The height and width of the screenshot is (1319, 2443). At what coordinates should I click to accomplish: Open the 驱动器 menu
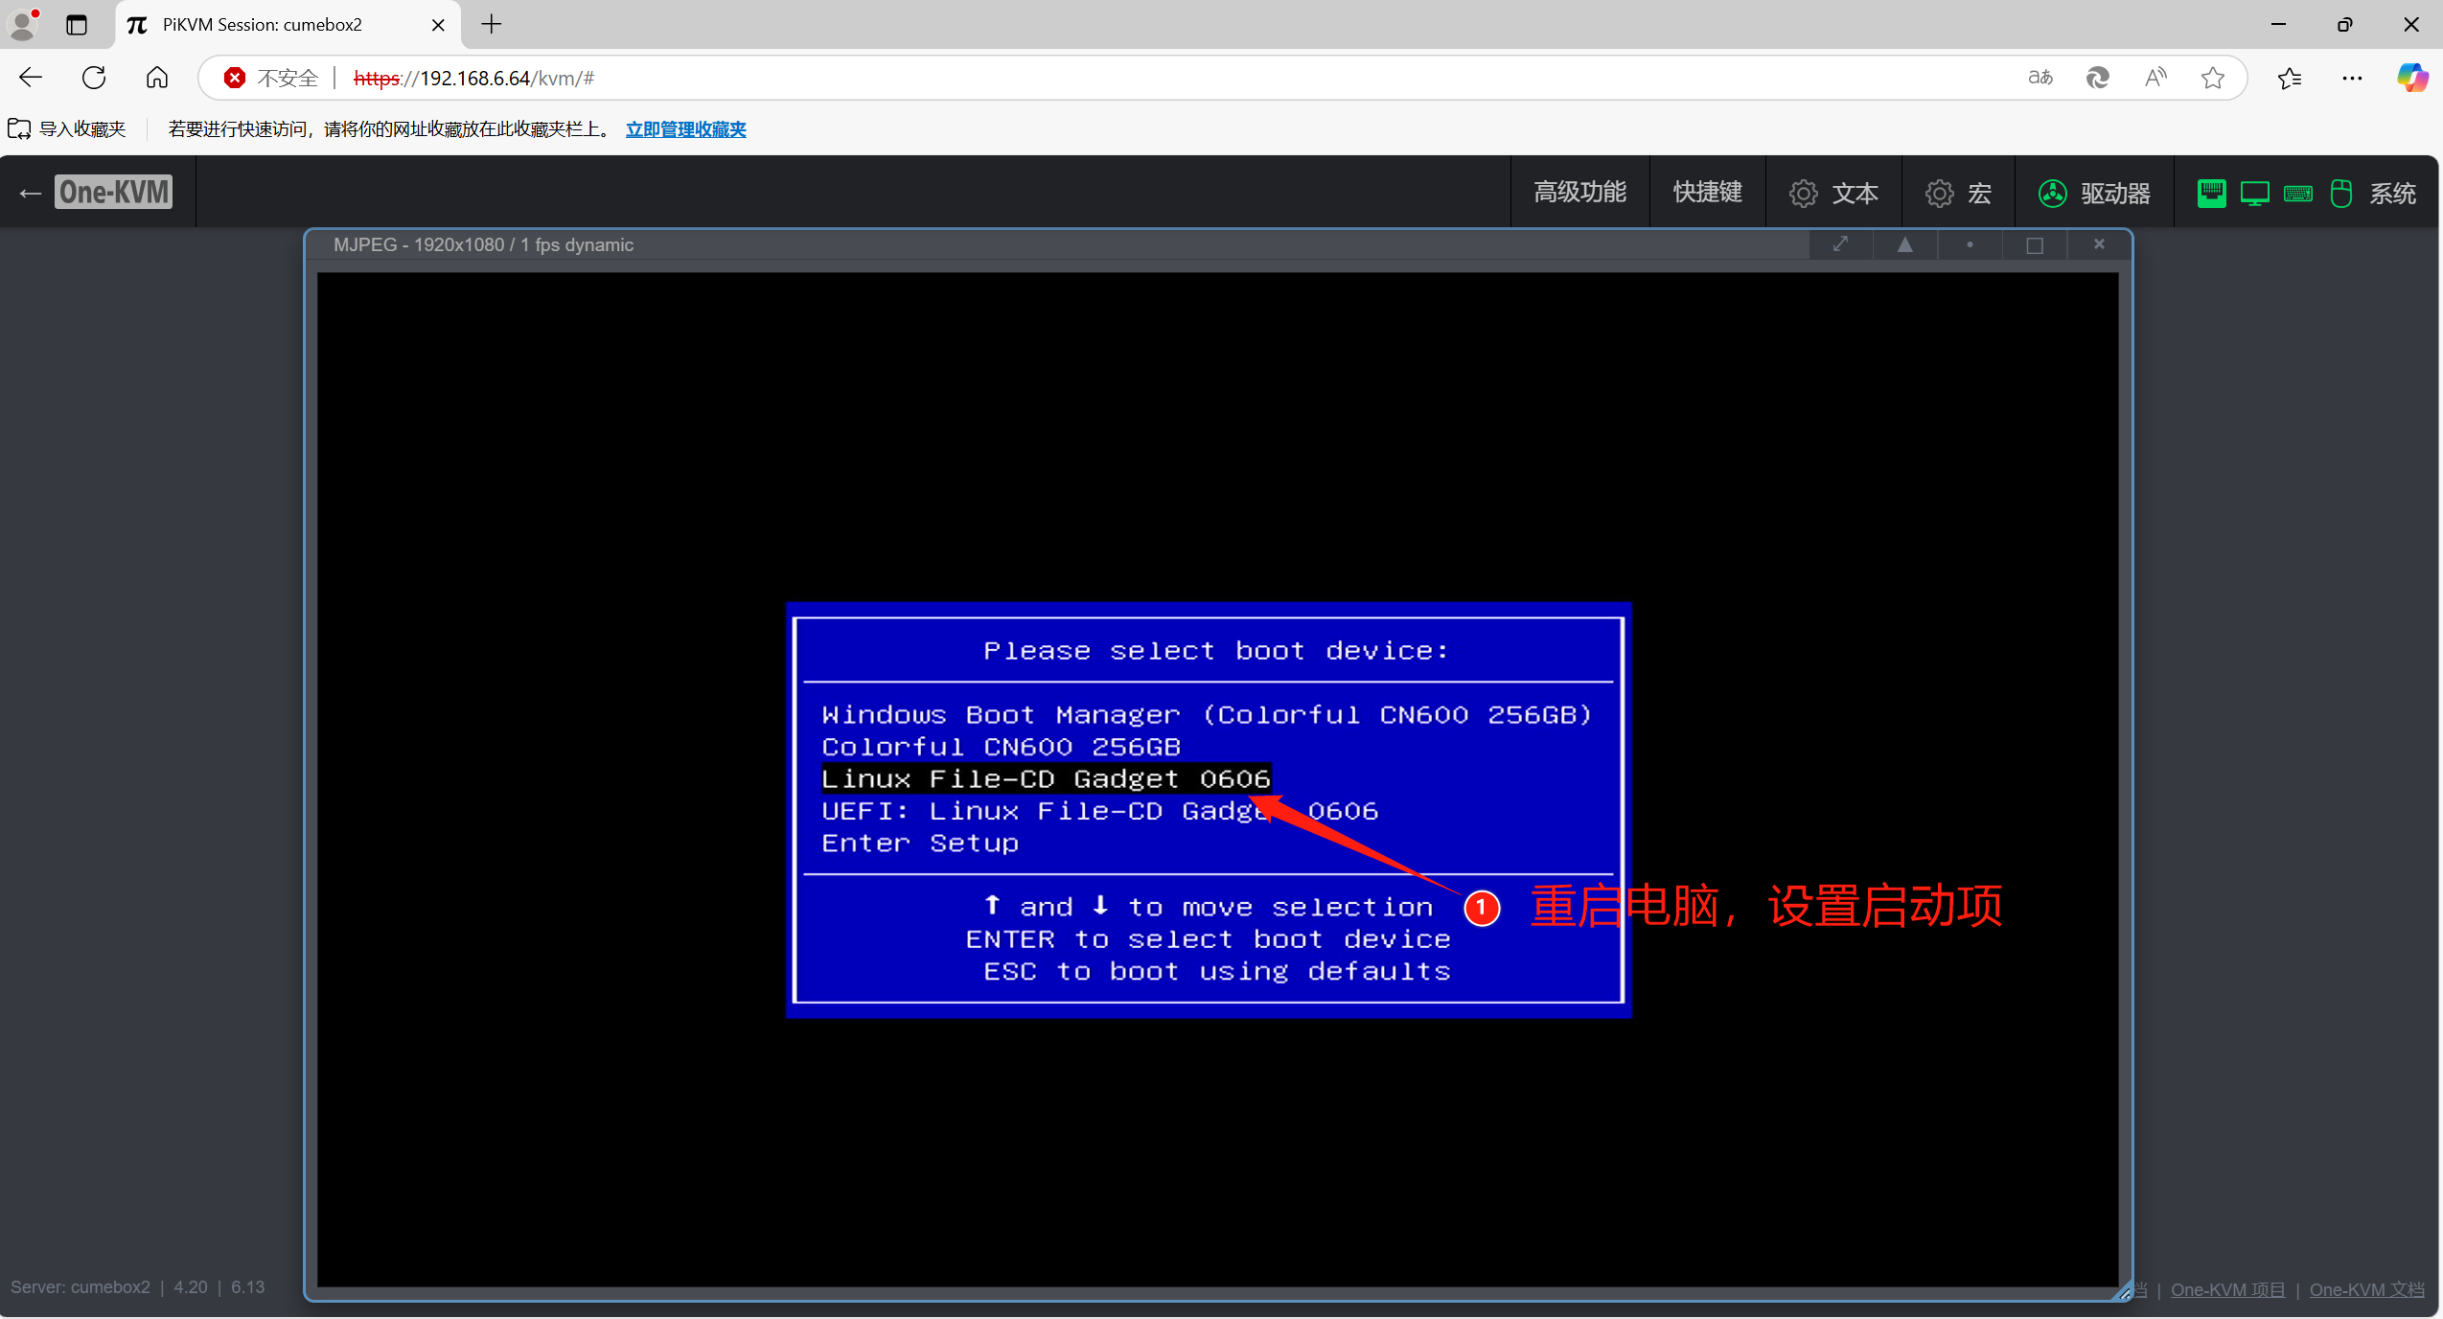(x=2094, y=193)
